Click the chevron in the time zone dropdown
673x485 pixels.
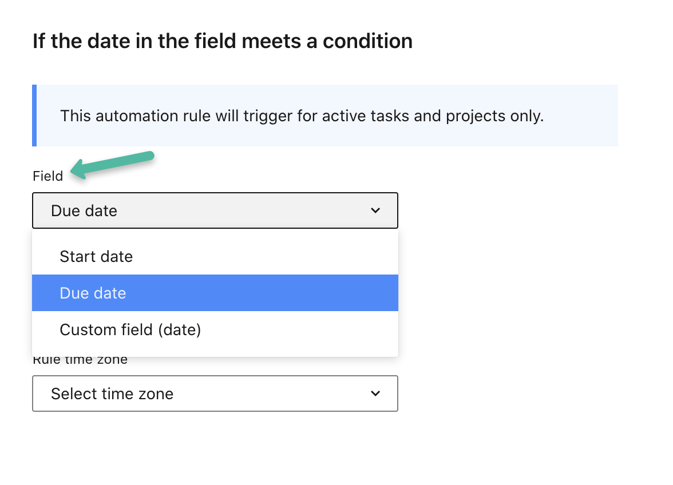point(375,393)
